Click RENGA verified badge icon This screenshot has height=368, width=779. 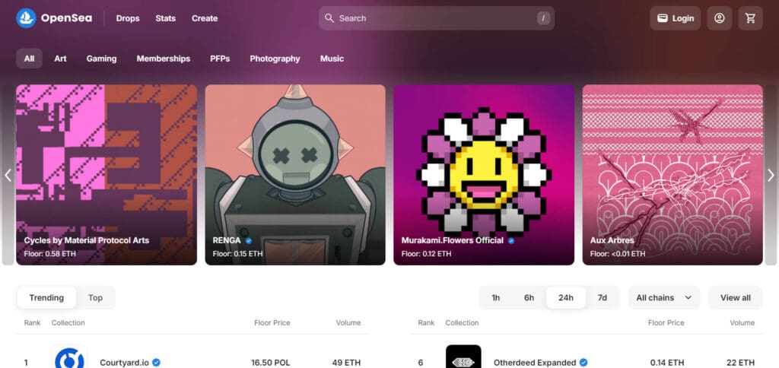[249, 241]
